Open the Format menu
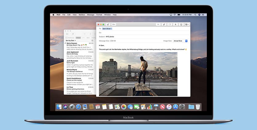Screen dimensions: 257x130 99,15
